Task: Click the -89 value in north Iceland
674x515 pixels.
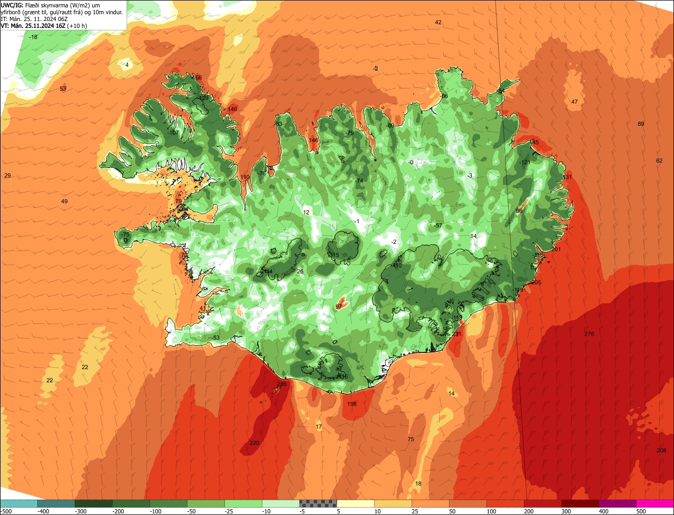Action: [x=390, y=125]
